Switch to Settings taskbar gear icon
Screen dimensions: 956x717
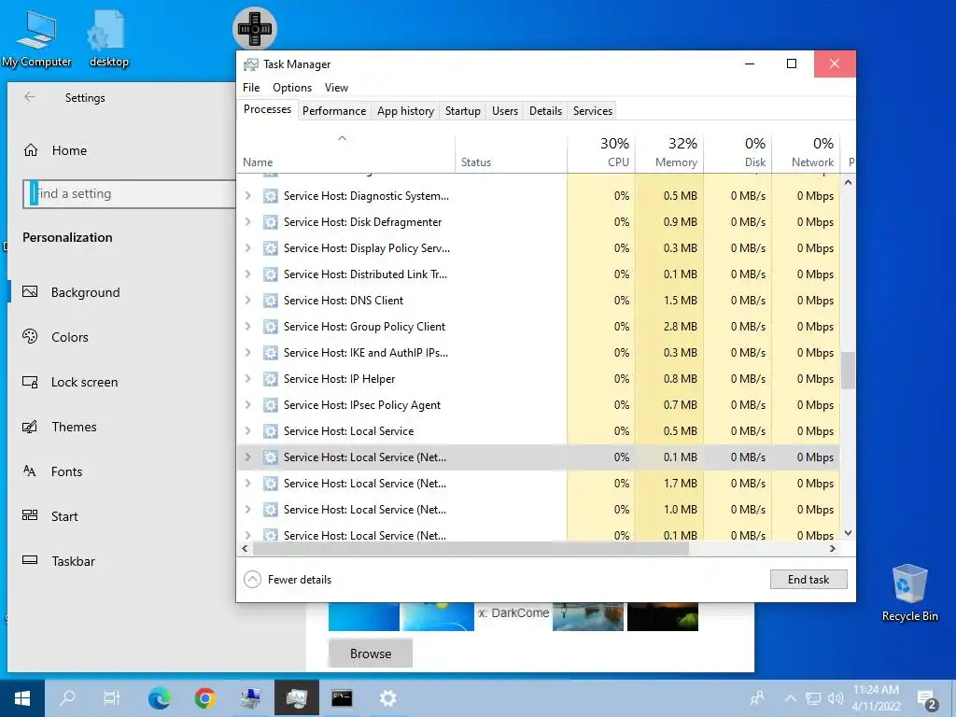click(x=387, y=698)
